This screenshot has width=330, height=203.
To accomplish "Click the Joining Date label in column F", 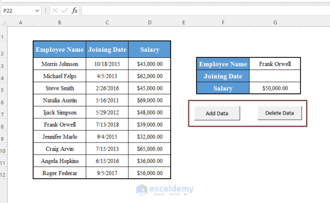I will (223, 76).
